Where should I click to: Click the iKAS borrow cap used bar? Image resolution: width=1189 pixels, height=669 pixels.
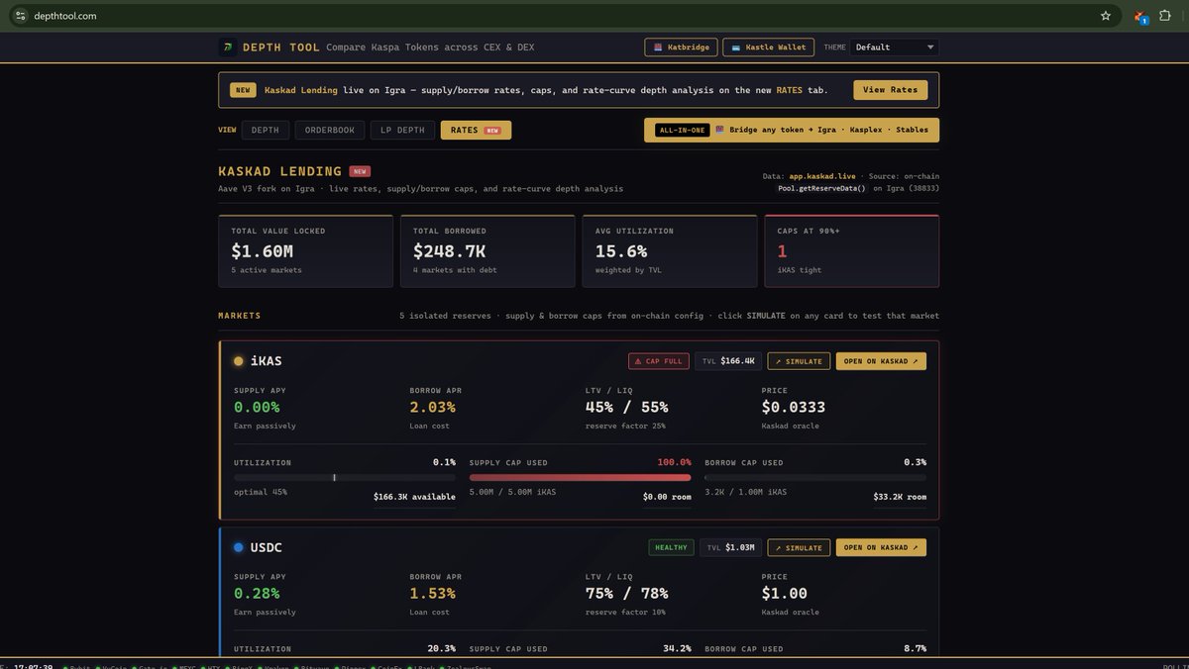[x=815, y=477]
